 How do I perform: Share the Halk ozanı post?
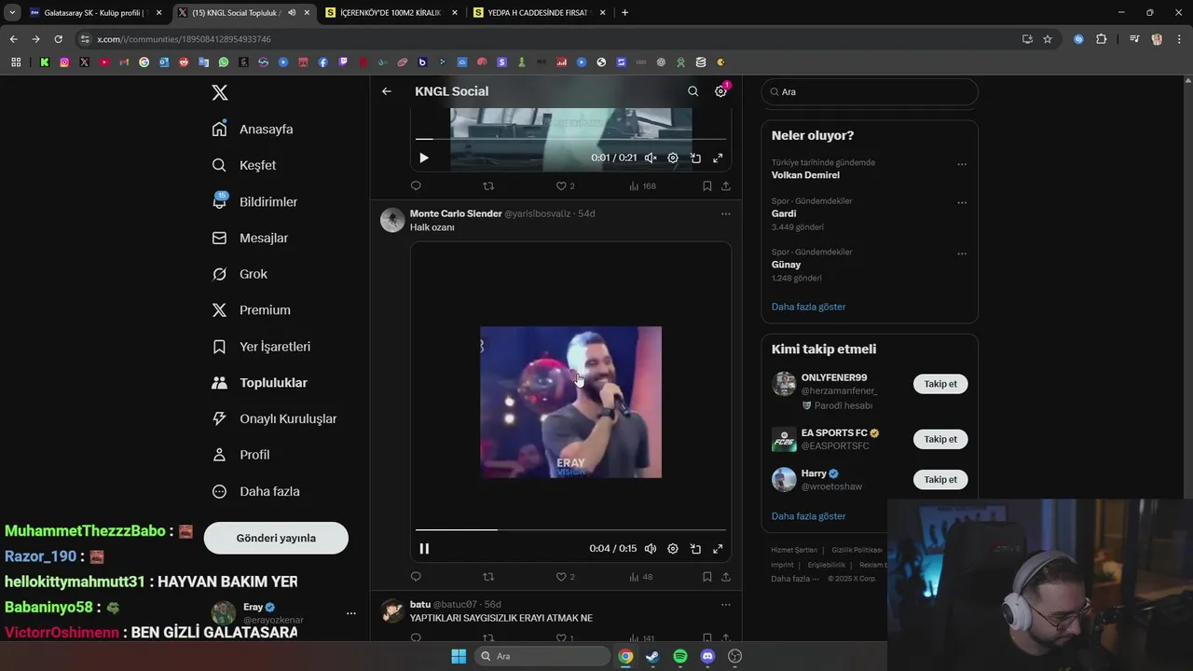pyautogui.click(x=726, y=577)
